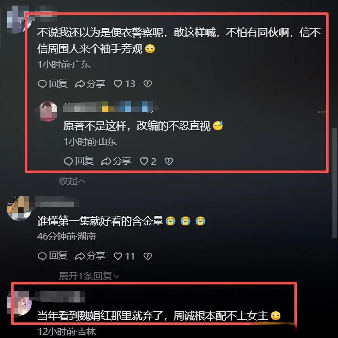The width and height of the screenshot is (338, 338).
Task: Expand 展开1条回复 under Hunan comment
Action: point(89,276)
